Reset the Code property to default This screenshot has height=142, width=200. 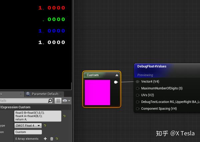[64, 116]
